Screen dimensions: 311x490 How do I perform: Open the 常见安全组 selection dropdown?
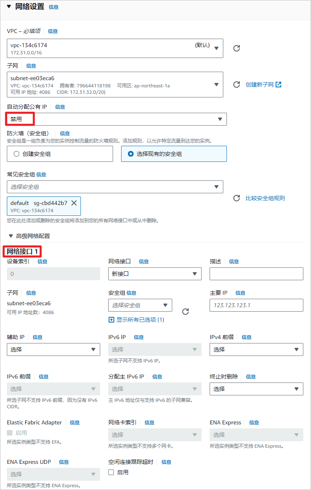(x=115, y=187)
